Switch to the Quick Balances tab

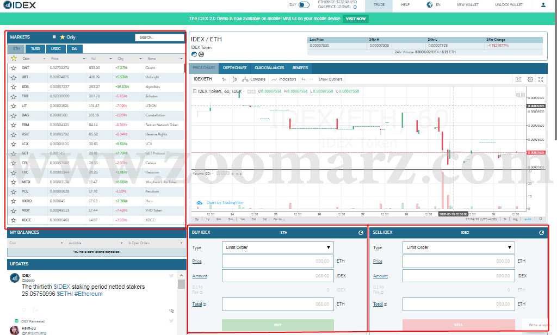[270, 68]
